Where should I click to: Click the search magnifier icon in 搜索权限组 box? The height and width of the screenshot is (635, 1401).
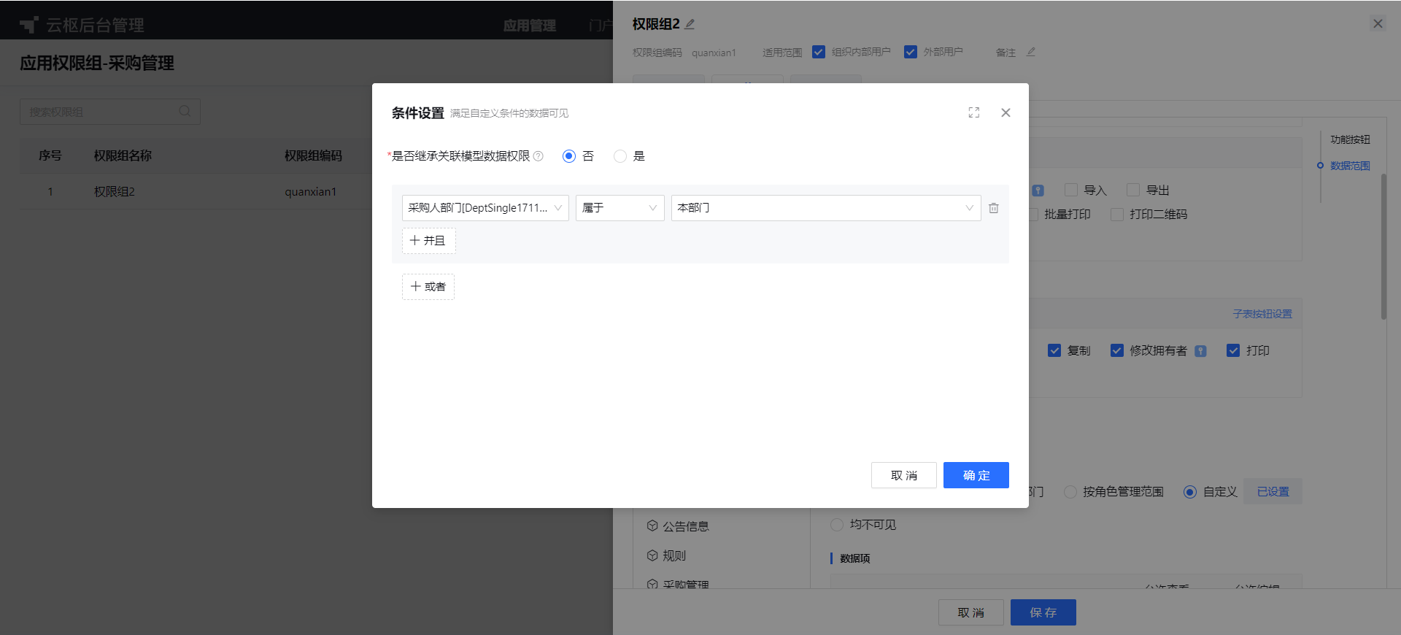(x=185, y=111)
